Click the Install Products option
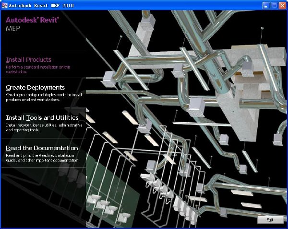 coord(29,59)
